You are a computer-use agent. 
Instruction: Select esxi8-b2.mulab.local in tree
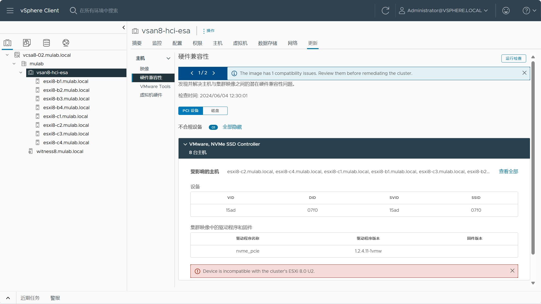[66, 90]
